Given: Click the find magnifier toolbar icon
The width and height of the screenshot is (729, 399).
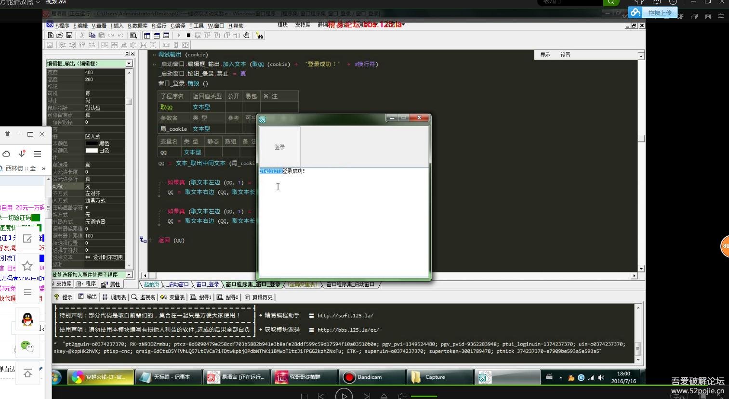Looking at the screenshot, I should [133, 35].
